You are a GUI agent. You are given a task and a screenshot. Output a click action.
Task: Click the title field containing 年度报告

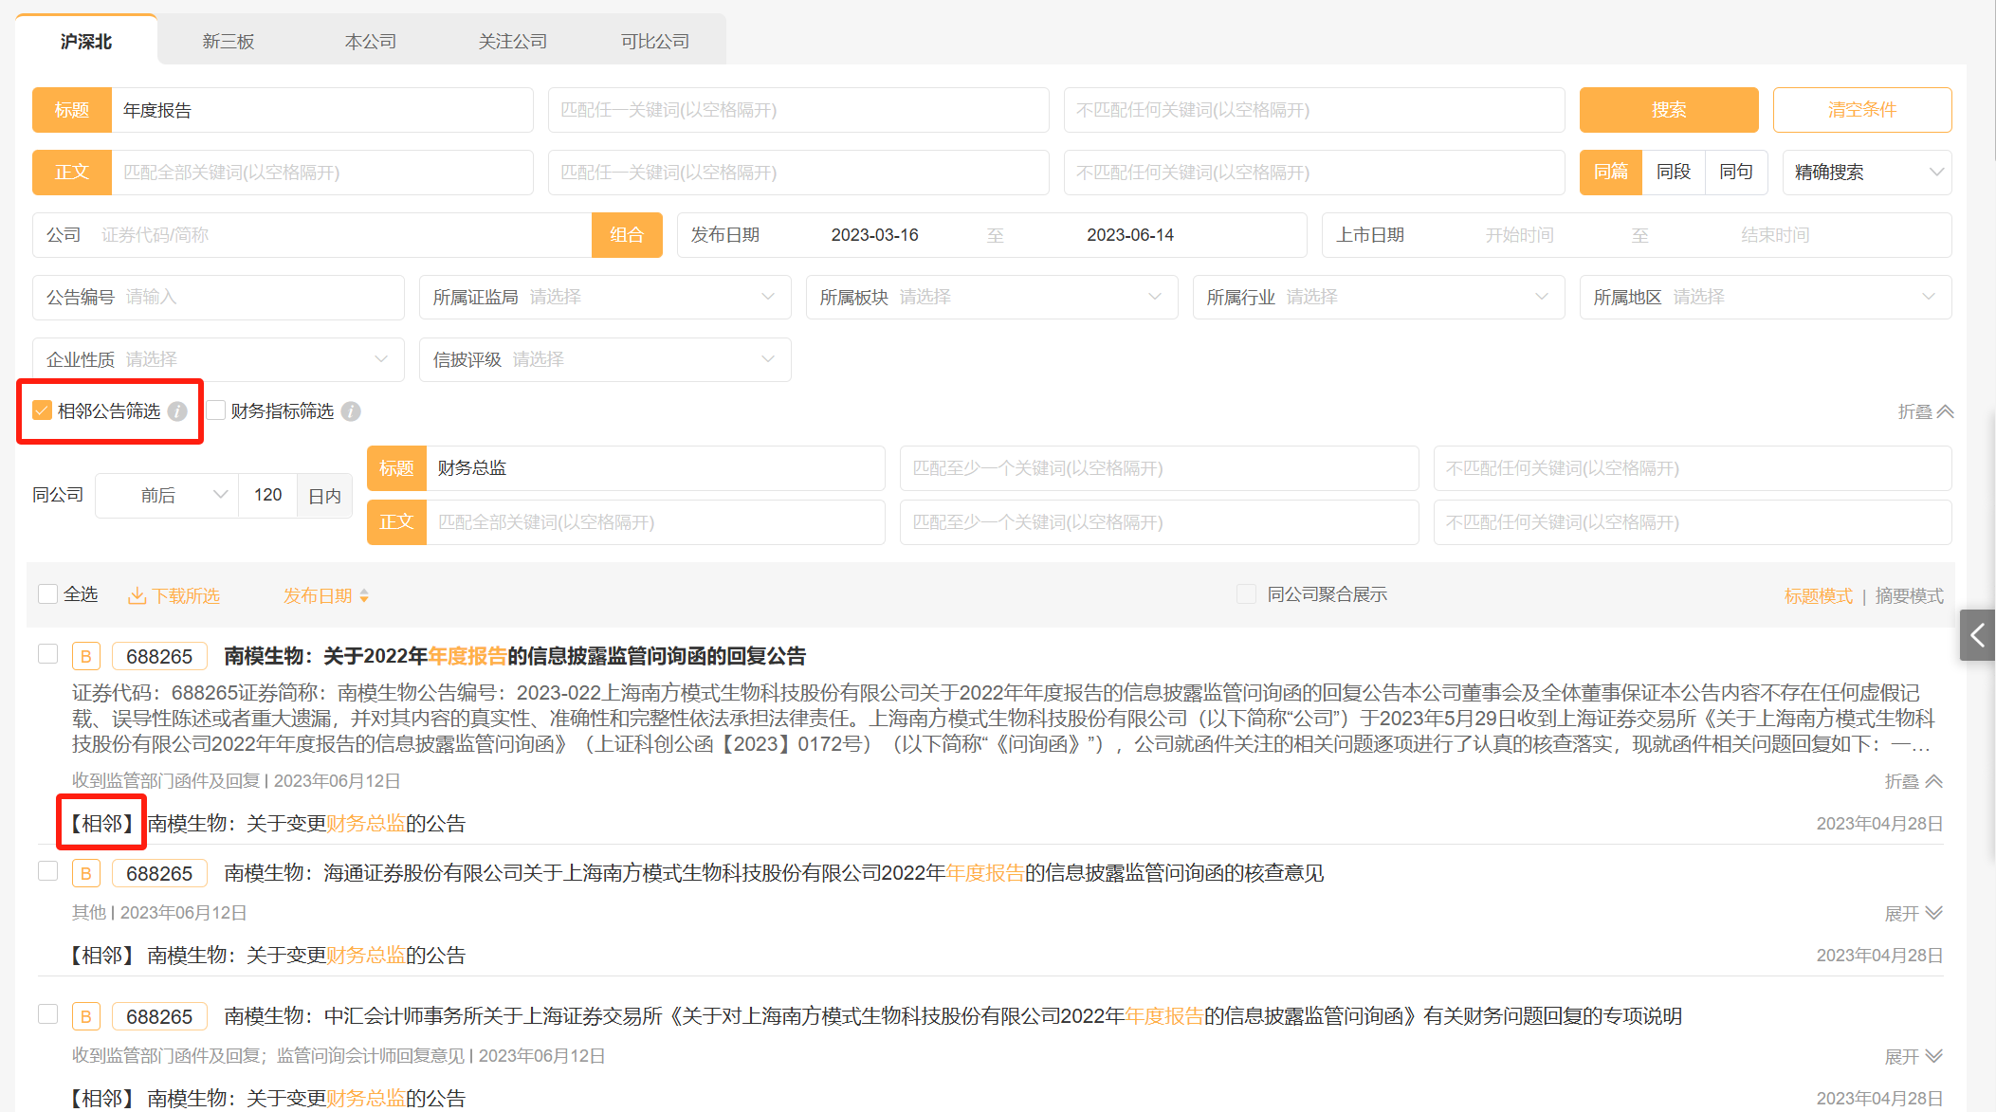click(322, 110)
